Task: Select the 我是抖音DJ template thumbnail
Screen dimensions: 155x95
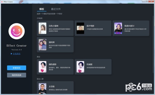Action: pos(118,28)
